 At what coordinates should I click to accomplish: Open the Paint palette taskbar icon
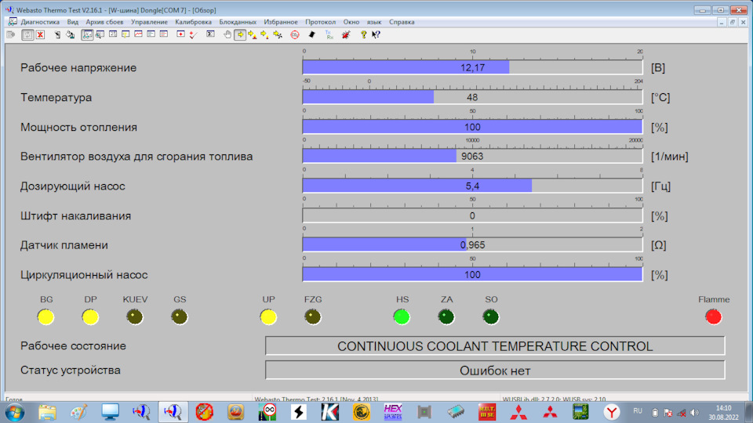click(x=78, y=413)
